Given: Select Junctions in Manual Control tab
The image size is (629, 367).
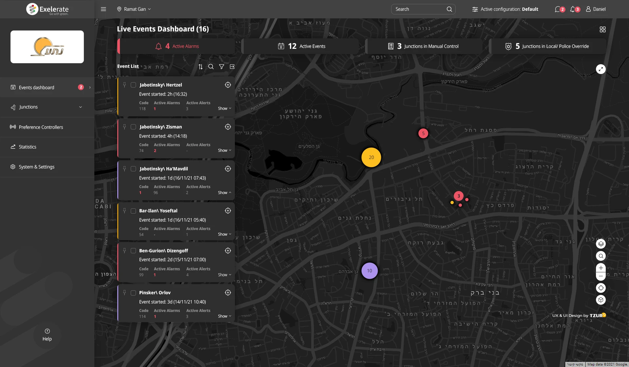Looking at the screenshot, I should [x=424, y=46].
